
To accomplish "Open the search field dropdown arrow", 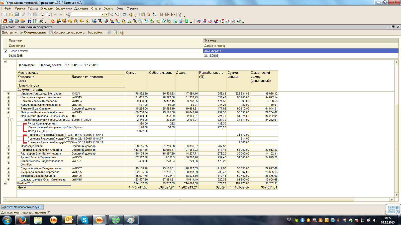I will pyautogui.click(x=103, y=14).
